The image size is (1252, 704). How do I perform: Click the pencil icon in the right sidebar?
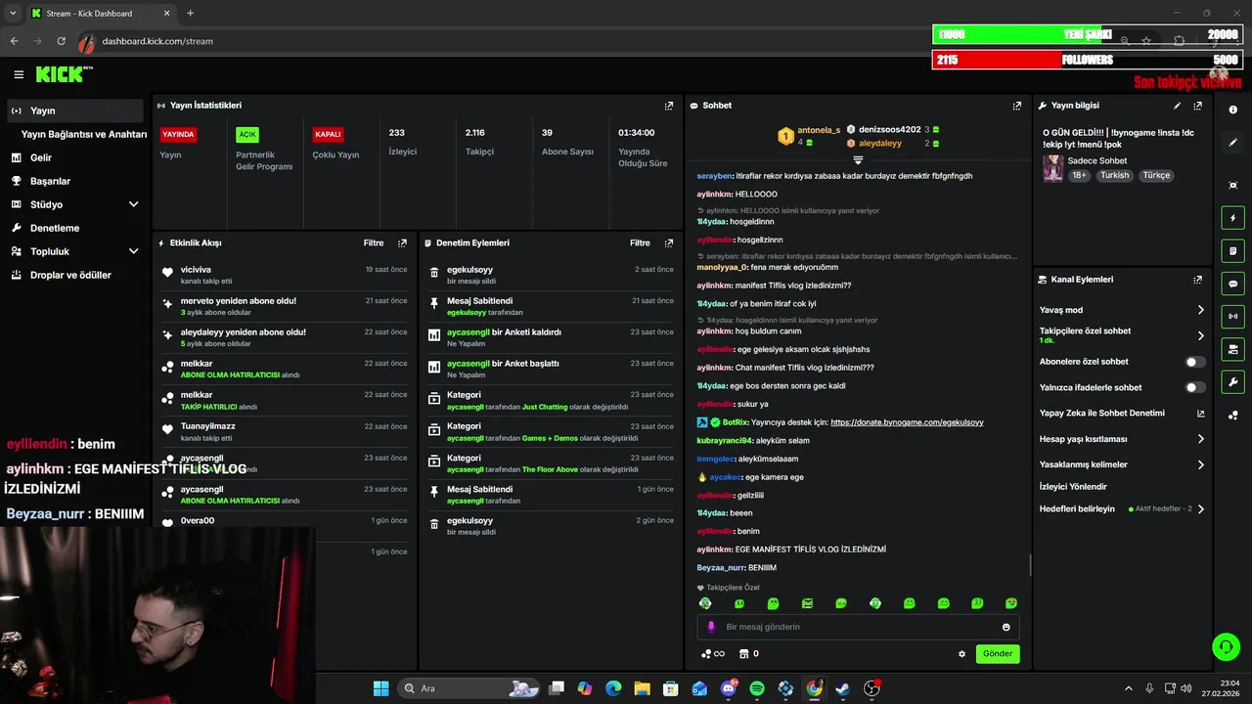(1232, 143)
